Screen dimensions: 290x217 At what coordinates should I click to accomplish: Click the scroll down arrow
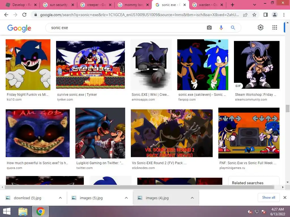coord(287,182)
